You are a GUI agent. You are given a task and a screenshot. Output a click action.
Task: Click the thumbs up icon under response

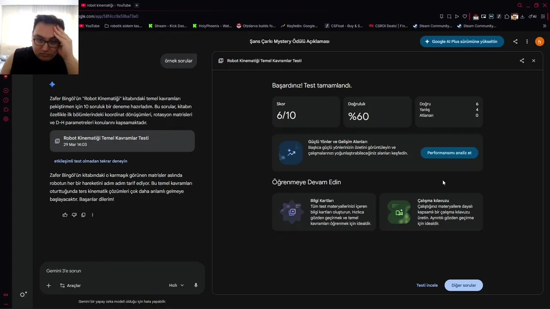tap(65, 215)
